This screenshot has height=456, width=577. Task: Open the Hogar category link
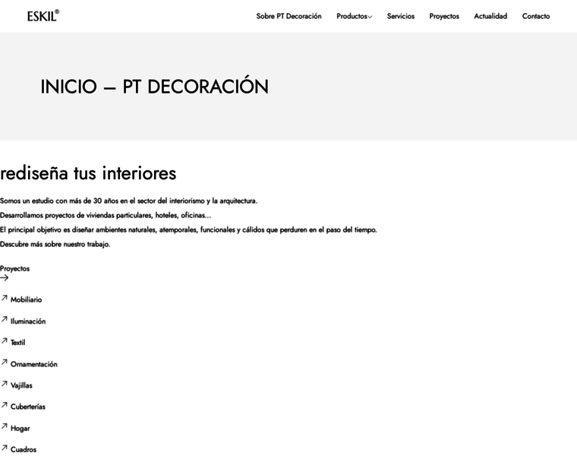pyautogui.click(x=20, y=429)
